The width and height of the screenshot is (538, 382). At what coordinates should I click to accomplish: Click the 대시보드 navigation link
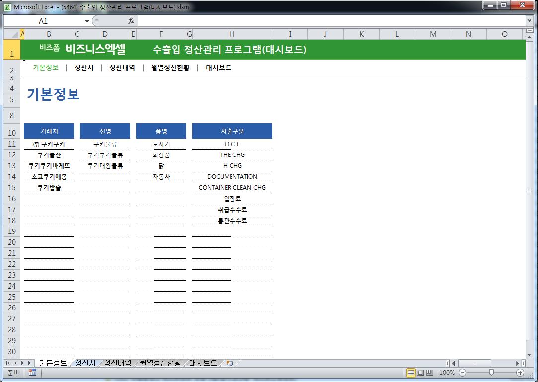point(219,68)
